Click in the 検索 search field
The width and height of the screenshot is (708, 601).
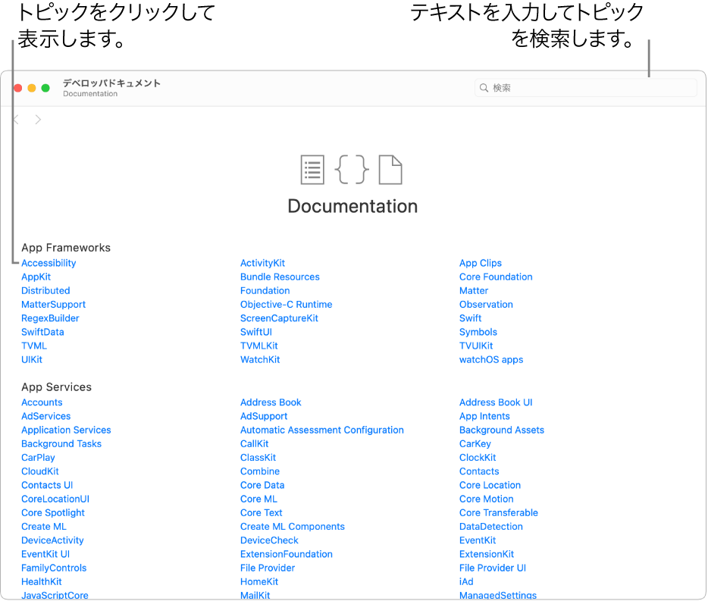point(586,88)
